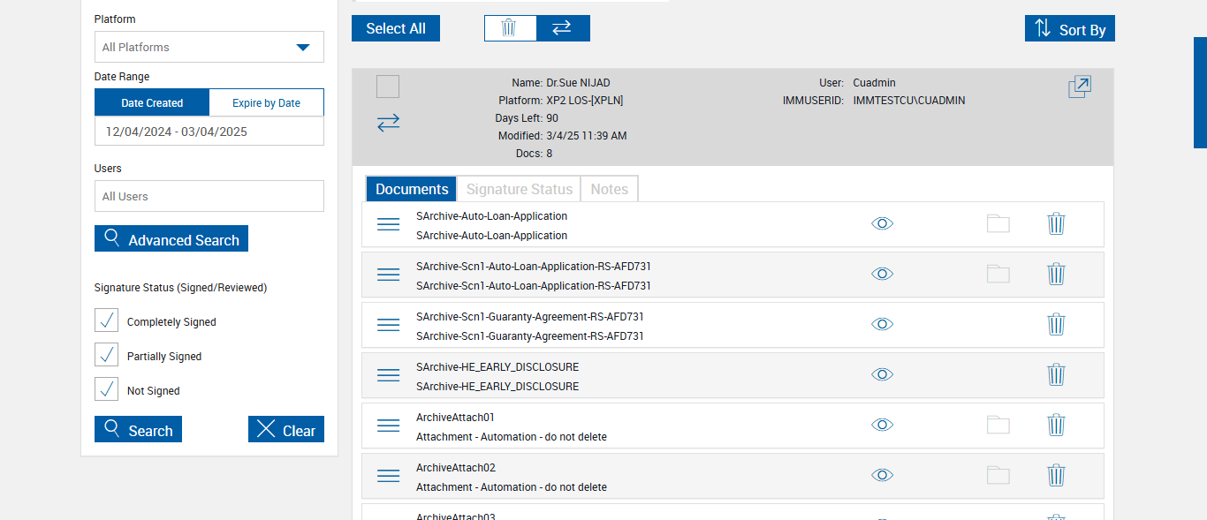Open menu for ArchiveAttach02 row
The width and height of the screenshot is (1207, 520).
pyautogui.click(x=389, y=476)
